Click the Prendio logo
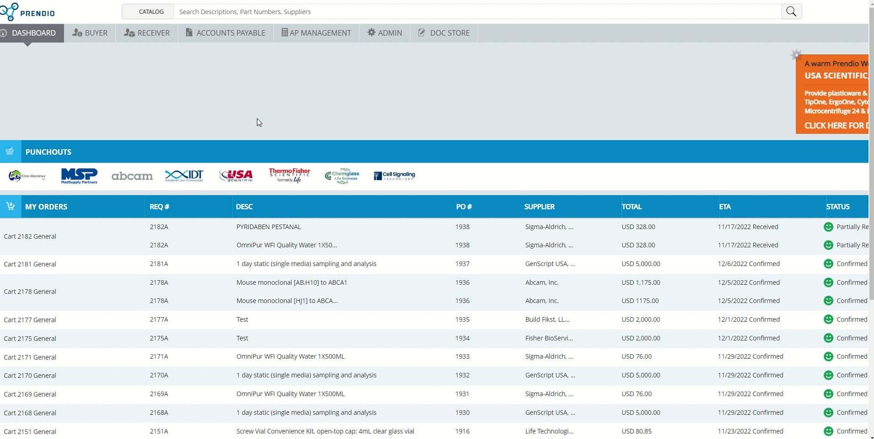This screenshot has height=439, width=874. (27, 11)
